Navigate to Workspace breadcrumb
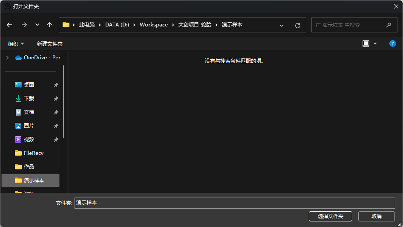The image size is (403, 227). point(154,25)
